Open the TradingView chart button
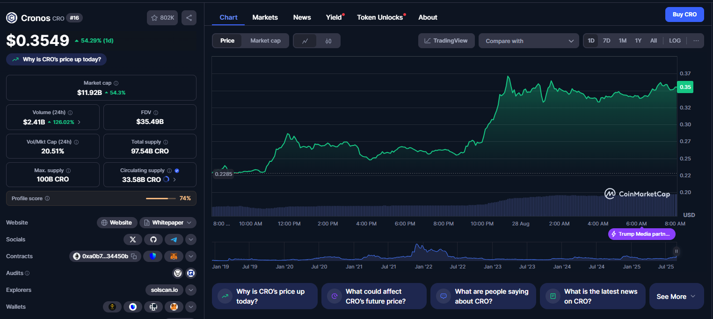 pos(446,41)
